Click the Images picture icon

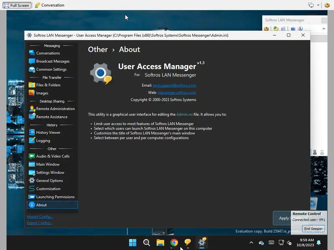pos(32,93)
